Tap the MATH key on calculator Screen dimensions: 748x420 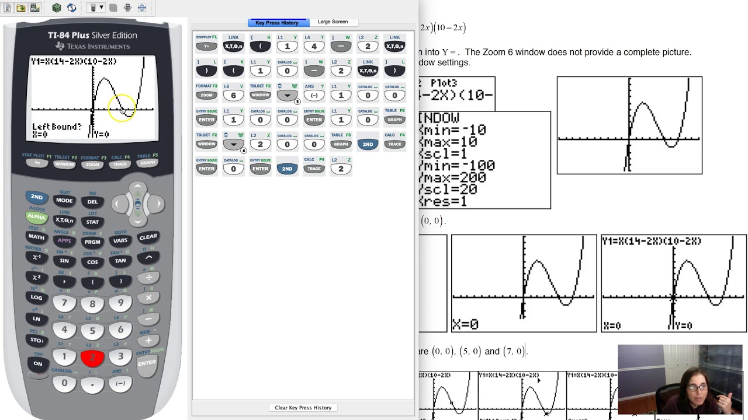point(36,237)
